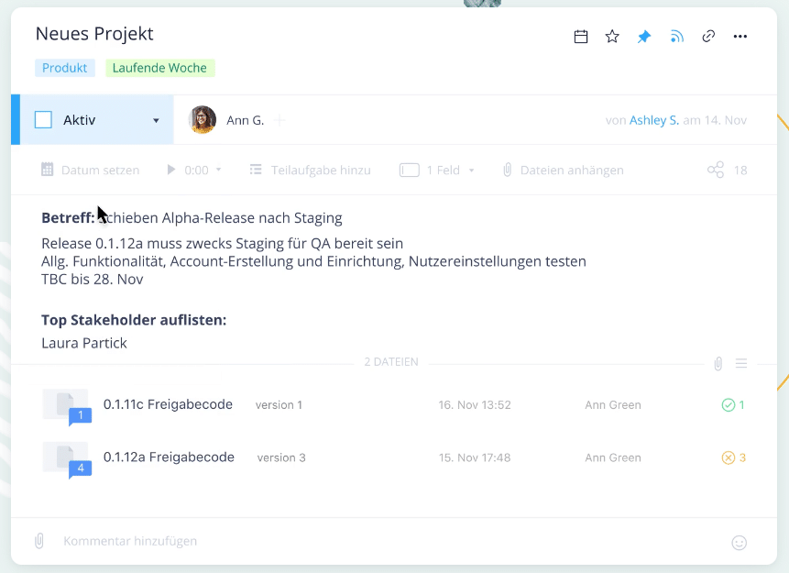
Task: Copy task permalink with link icon
Action: [x=708, y=37]
